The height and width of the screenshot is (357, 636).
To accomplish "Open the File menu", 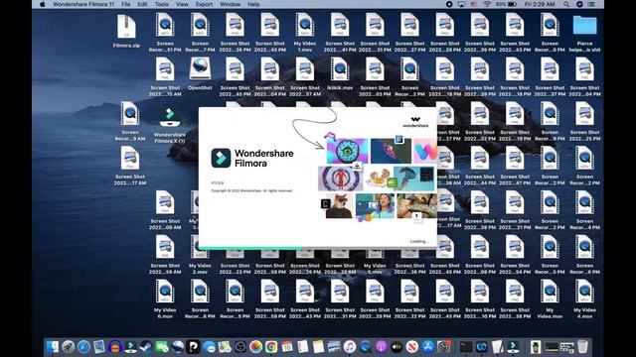I will pos(126,4).
